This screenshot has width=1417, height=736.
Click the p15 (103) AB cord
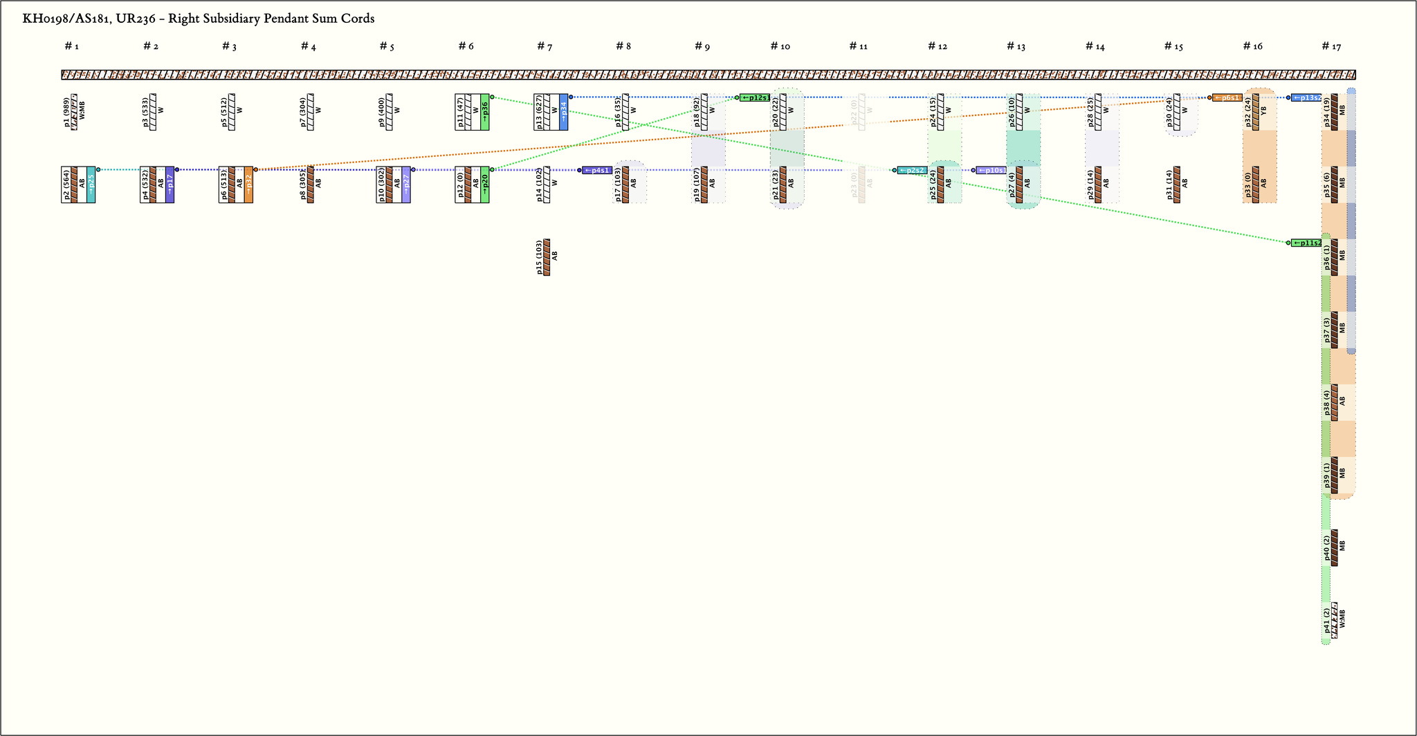547,257
